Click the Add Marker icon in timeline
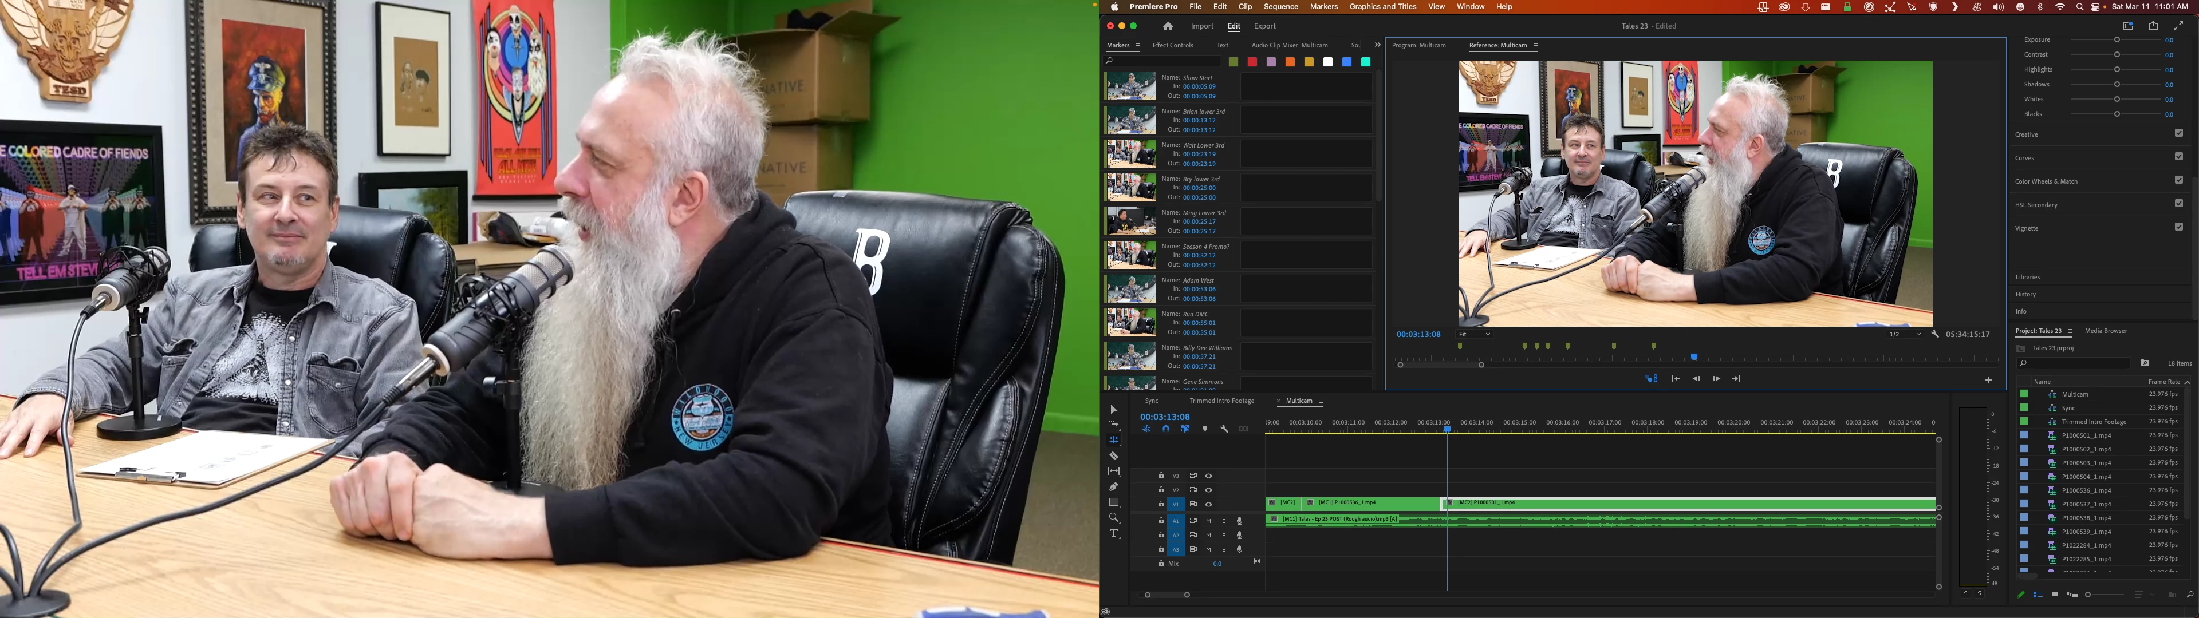 click(1205, 429)
